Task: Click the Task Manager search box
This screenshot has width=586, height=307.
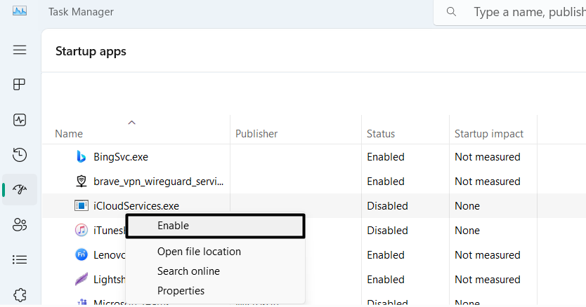Action: (x=527, y=12)
